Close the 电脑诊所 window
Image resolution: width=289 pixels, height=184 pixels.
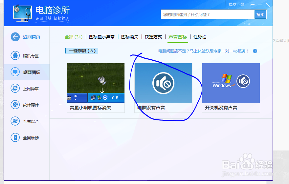[268, 5]
